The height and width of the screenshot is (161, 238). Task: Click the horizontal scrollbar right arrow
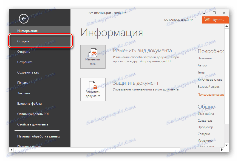[222, 150]
